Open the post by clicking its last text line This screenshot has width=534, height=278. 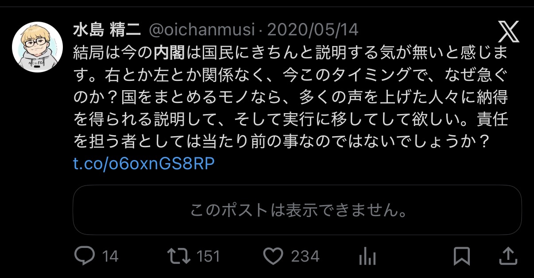pos(281,141)
